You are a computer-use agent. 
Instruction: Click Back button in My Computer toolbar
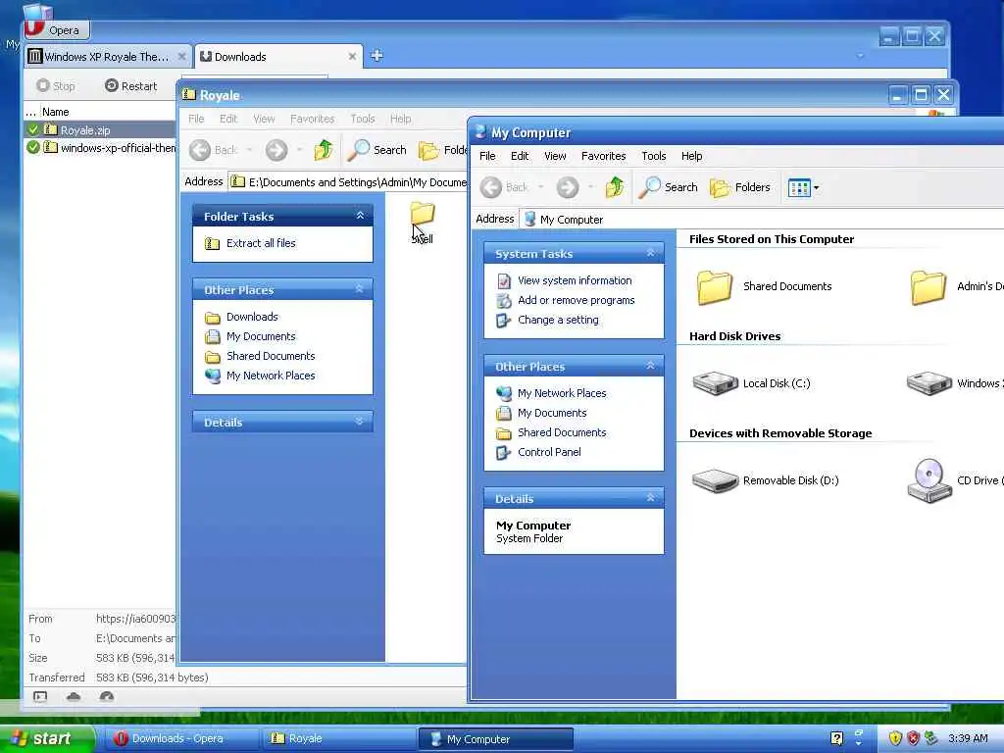click(504, 187)
